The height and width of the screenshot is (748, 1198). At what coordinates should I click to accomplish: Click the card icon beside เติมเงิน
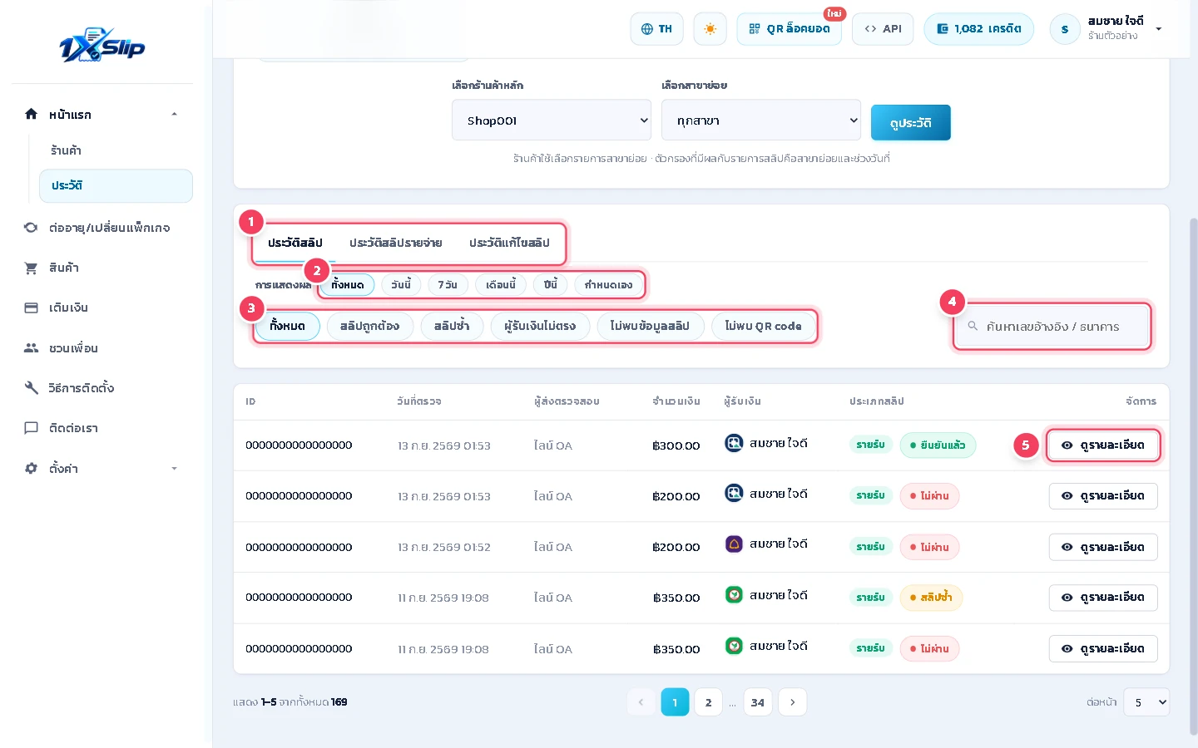[31, 308]
